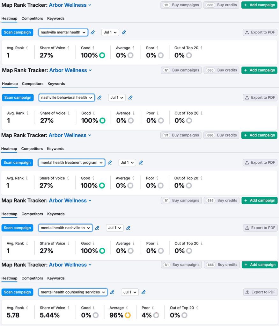Screen dimensions: 279x326
Task: Click pencil icon beside "mental health nashville tn"
Action: click(x=97, y=228)
